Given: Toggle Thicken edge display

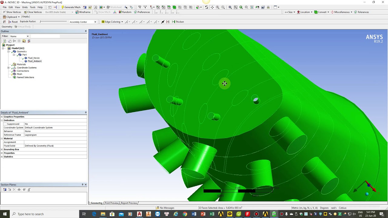Looking at the screenshot, I should point(178,22).
